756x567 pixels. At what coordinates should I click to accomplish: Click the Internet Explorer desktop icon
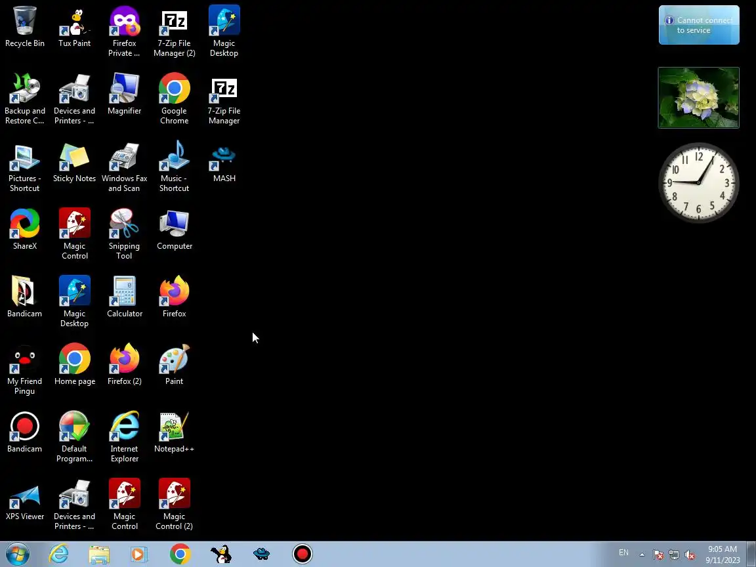[x=125, y=436]
